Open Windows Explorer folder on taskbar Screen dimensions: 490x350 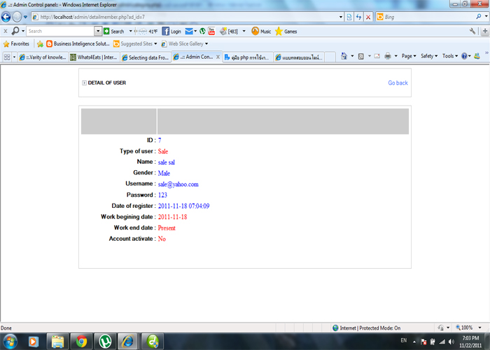[x=57, y=342]
